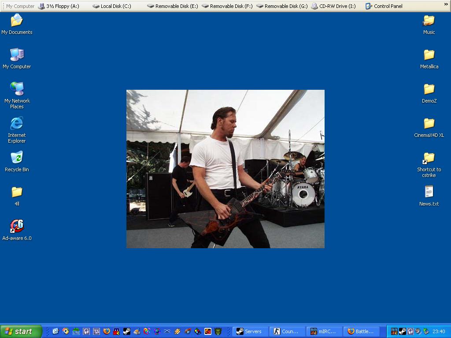451x338 pixels.
Task: Click Safely Remove Hardware tray icon
Action: point(426,331)
